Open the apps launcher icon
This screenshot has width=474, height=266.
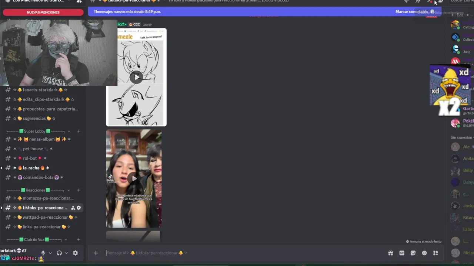pyautogui.click(x=435, y=253)
